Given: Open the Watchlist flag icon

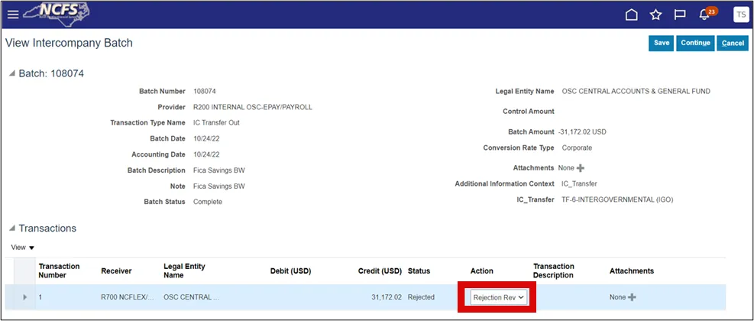Looking at the screenshot, I should (679, 15).
